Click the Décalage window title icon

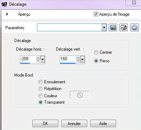(4, 5)
